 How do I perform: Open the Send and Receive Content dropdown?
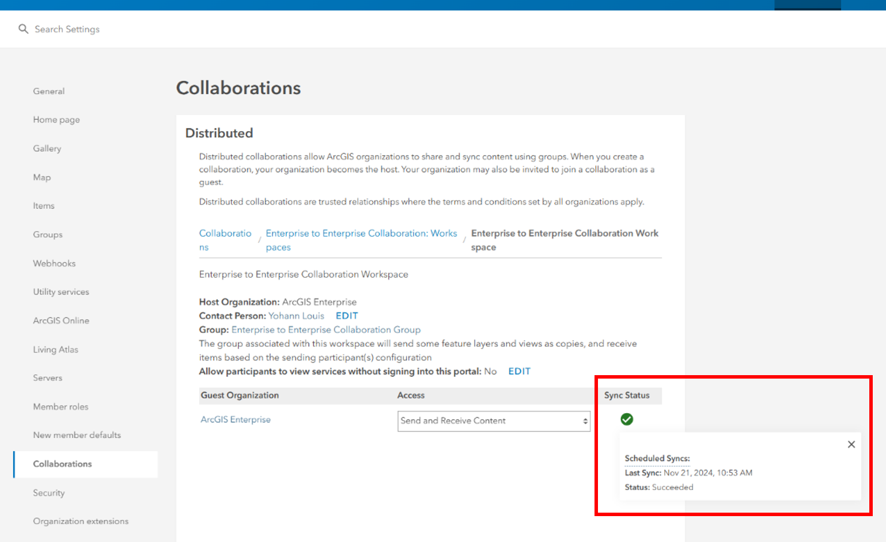[494, 421]
